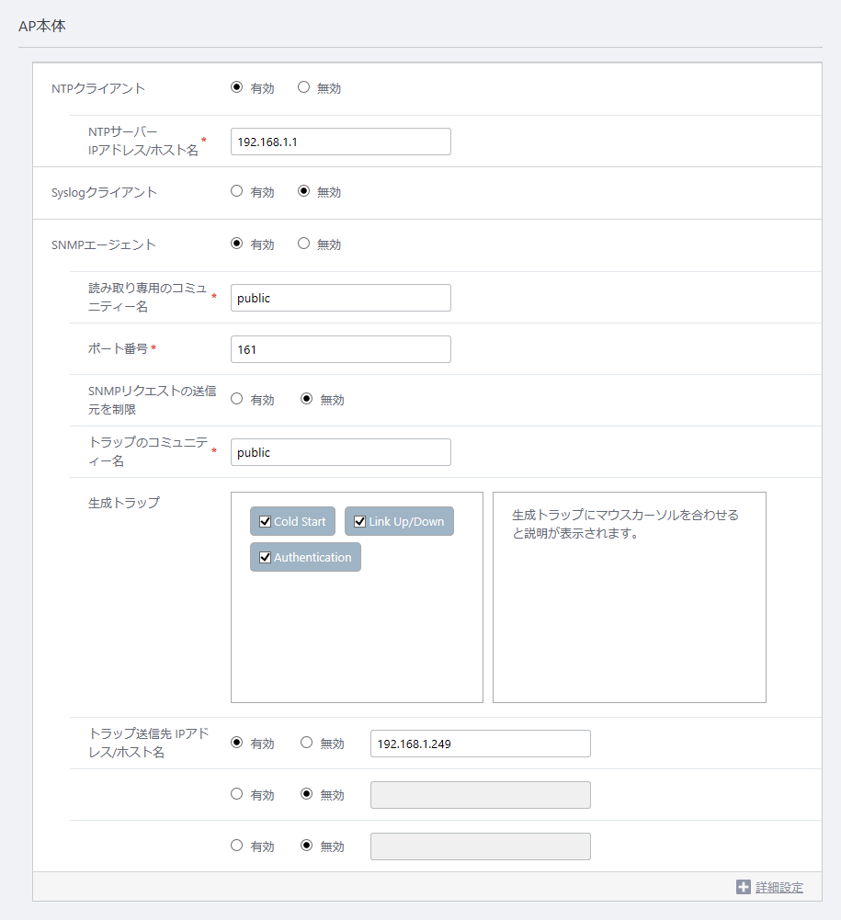841x920 pixels.
Task: Disable SNMPリクエストの送信元を制限
Action: (306, 399)
